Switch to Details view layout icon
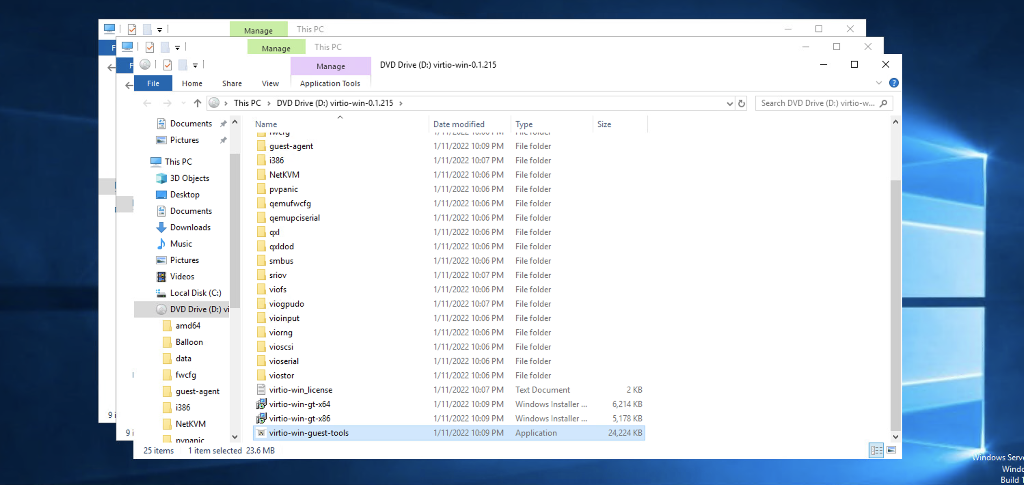Viewport: 1024px width, 485px height. (x=877, y=450)
